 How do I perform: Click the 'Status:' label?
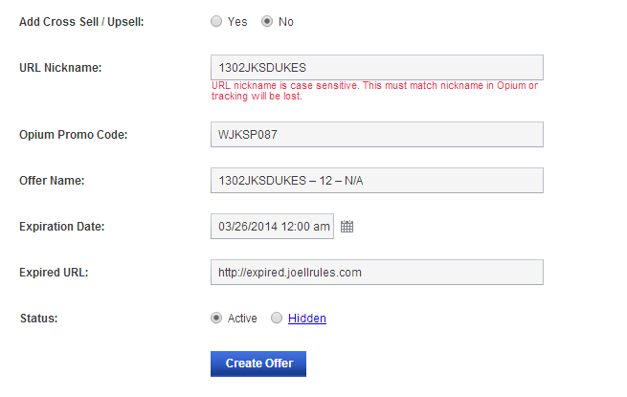(39, 319)
